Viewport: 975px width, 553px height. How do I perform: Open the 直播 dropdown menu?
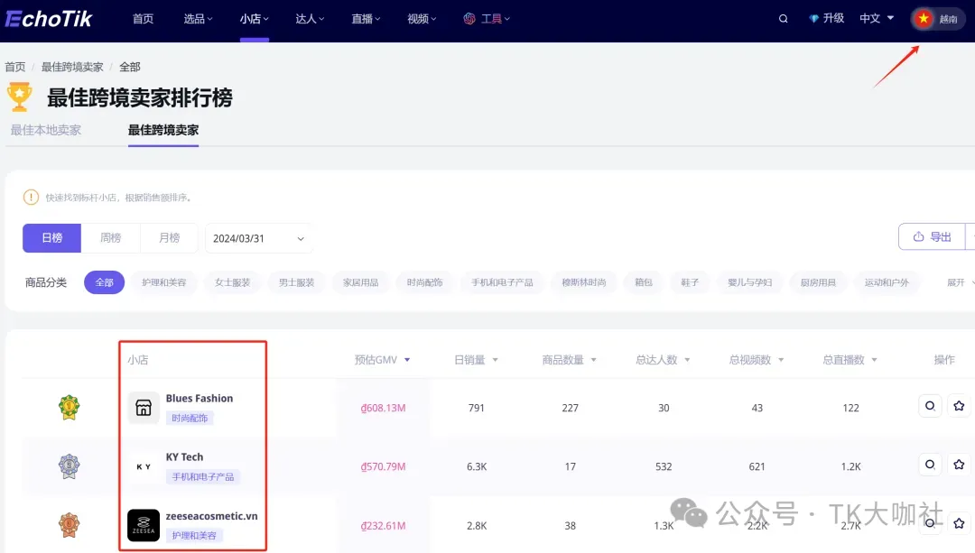(x=366, y=19)
